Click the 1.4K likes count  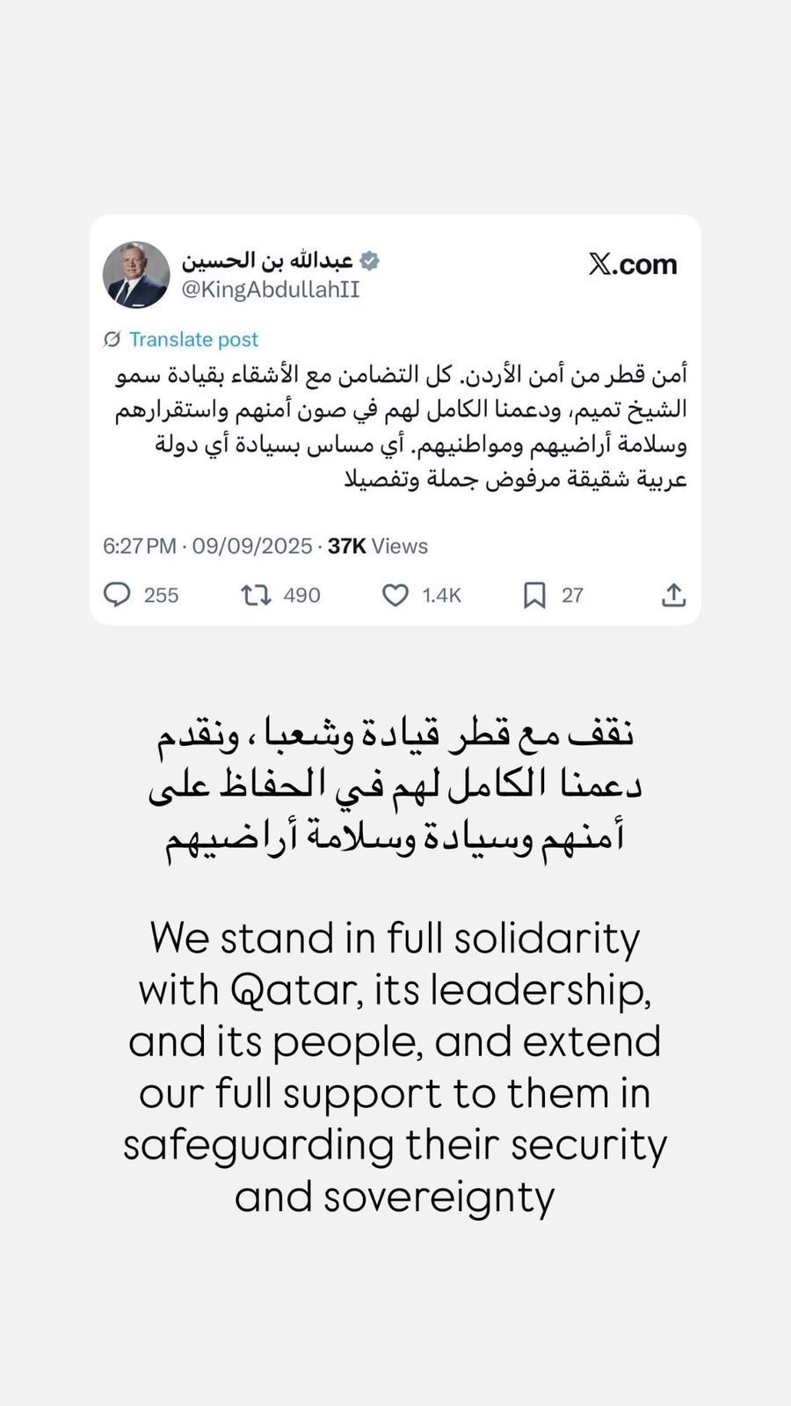(x=441, y=596)
